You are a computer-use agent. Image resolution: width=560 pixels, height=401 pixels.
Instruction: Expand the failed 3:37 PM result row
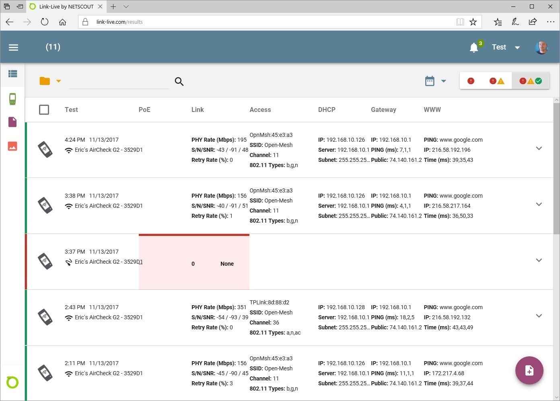pos(539,260)
